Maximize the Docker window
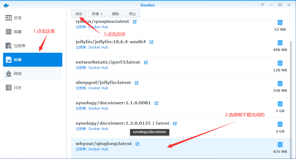This screenshot has height=159, width=296. (280, 5)
